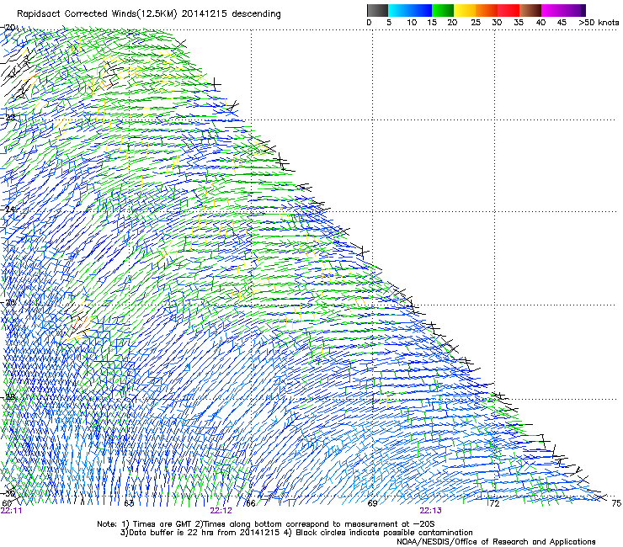Click the title 'Rapidscat Corrected Winds(12.5KM)'
The image size is (623, 547).
(97, 14)
